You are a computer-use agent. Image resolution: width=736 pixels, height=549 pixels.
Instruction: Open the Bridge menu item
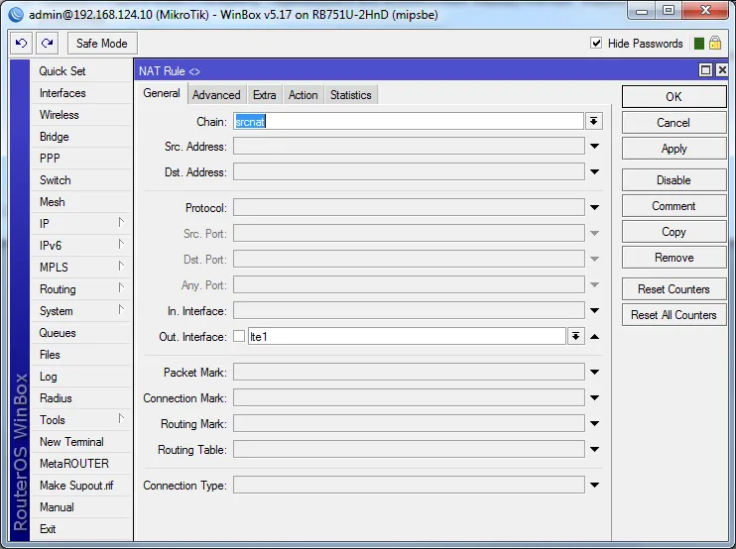pyautogui.click(x=80, y=137)
